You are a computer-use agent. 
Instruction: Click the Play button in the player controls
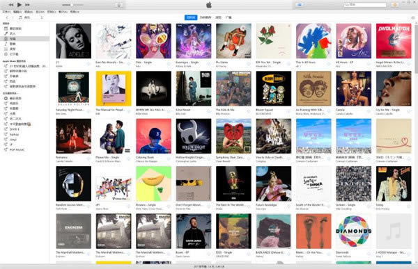point(20,5)
